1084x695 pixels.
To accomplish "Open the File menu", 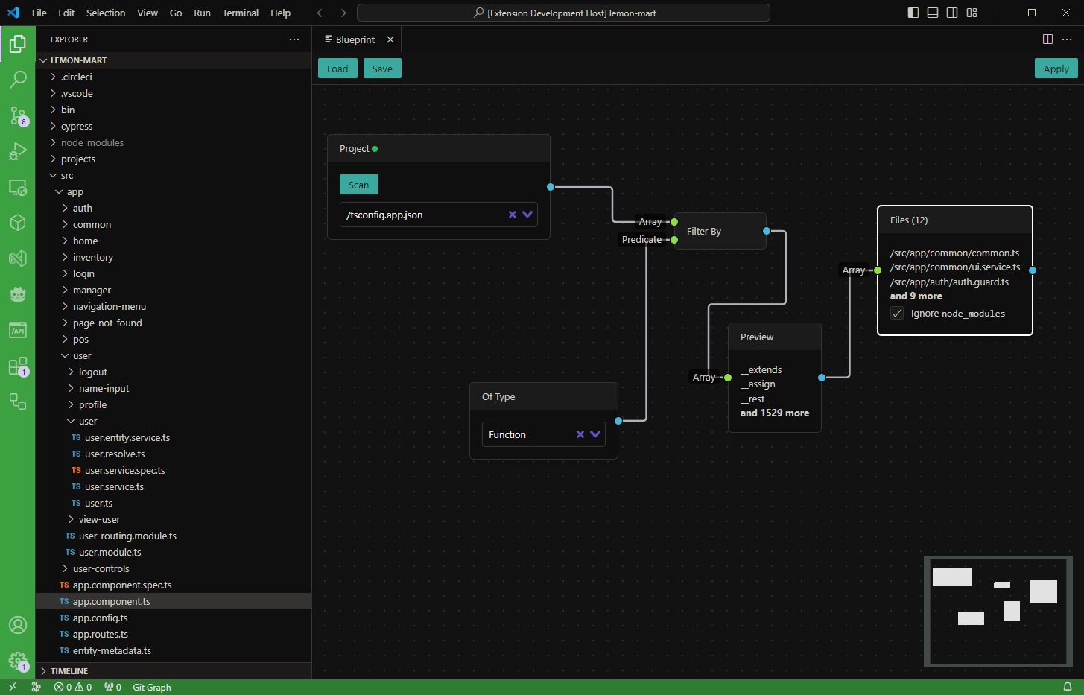I will [39, 13].
